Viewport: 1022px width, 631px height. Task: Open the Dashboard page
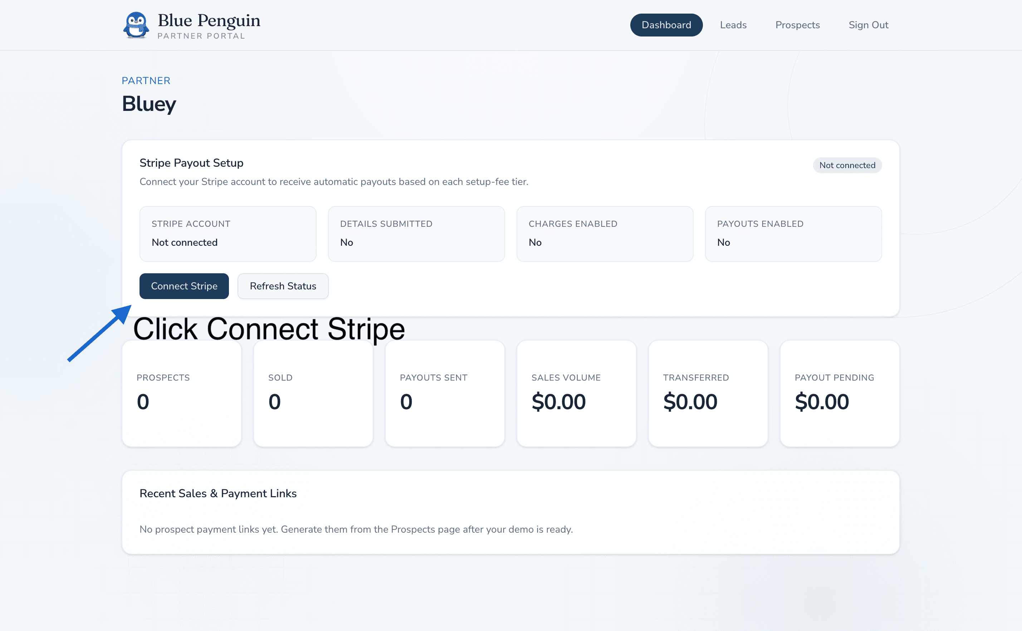click(x=666, y=25)
